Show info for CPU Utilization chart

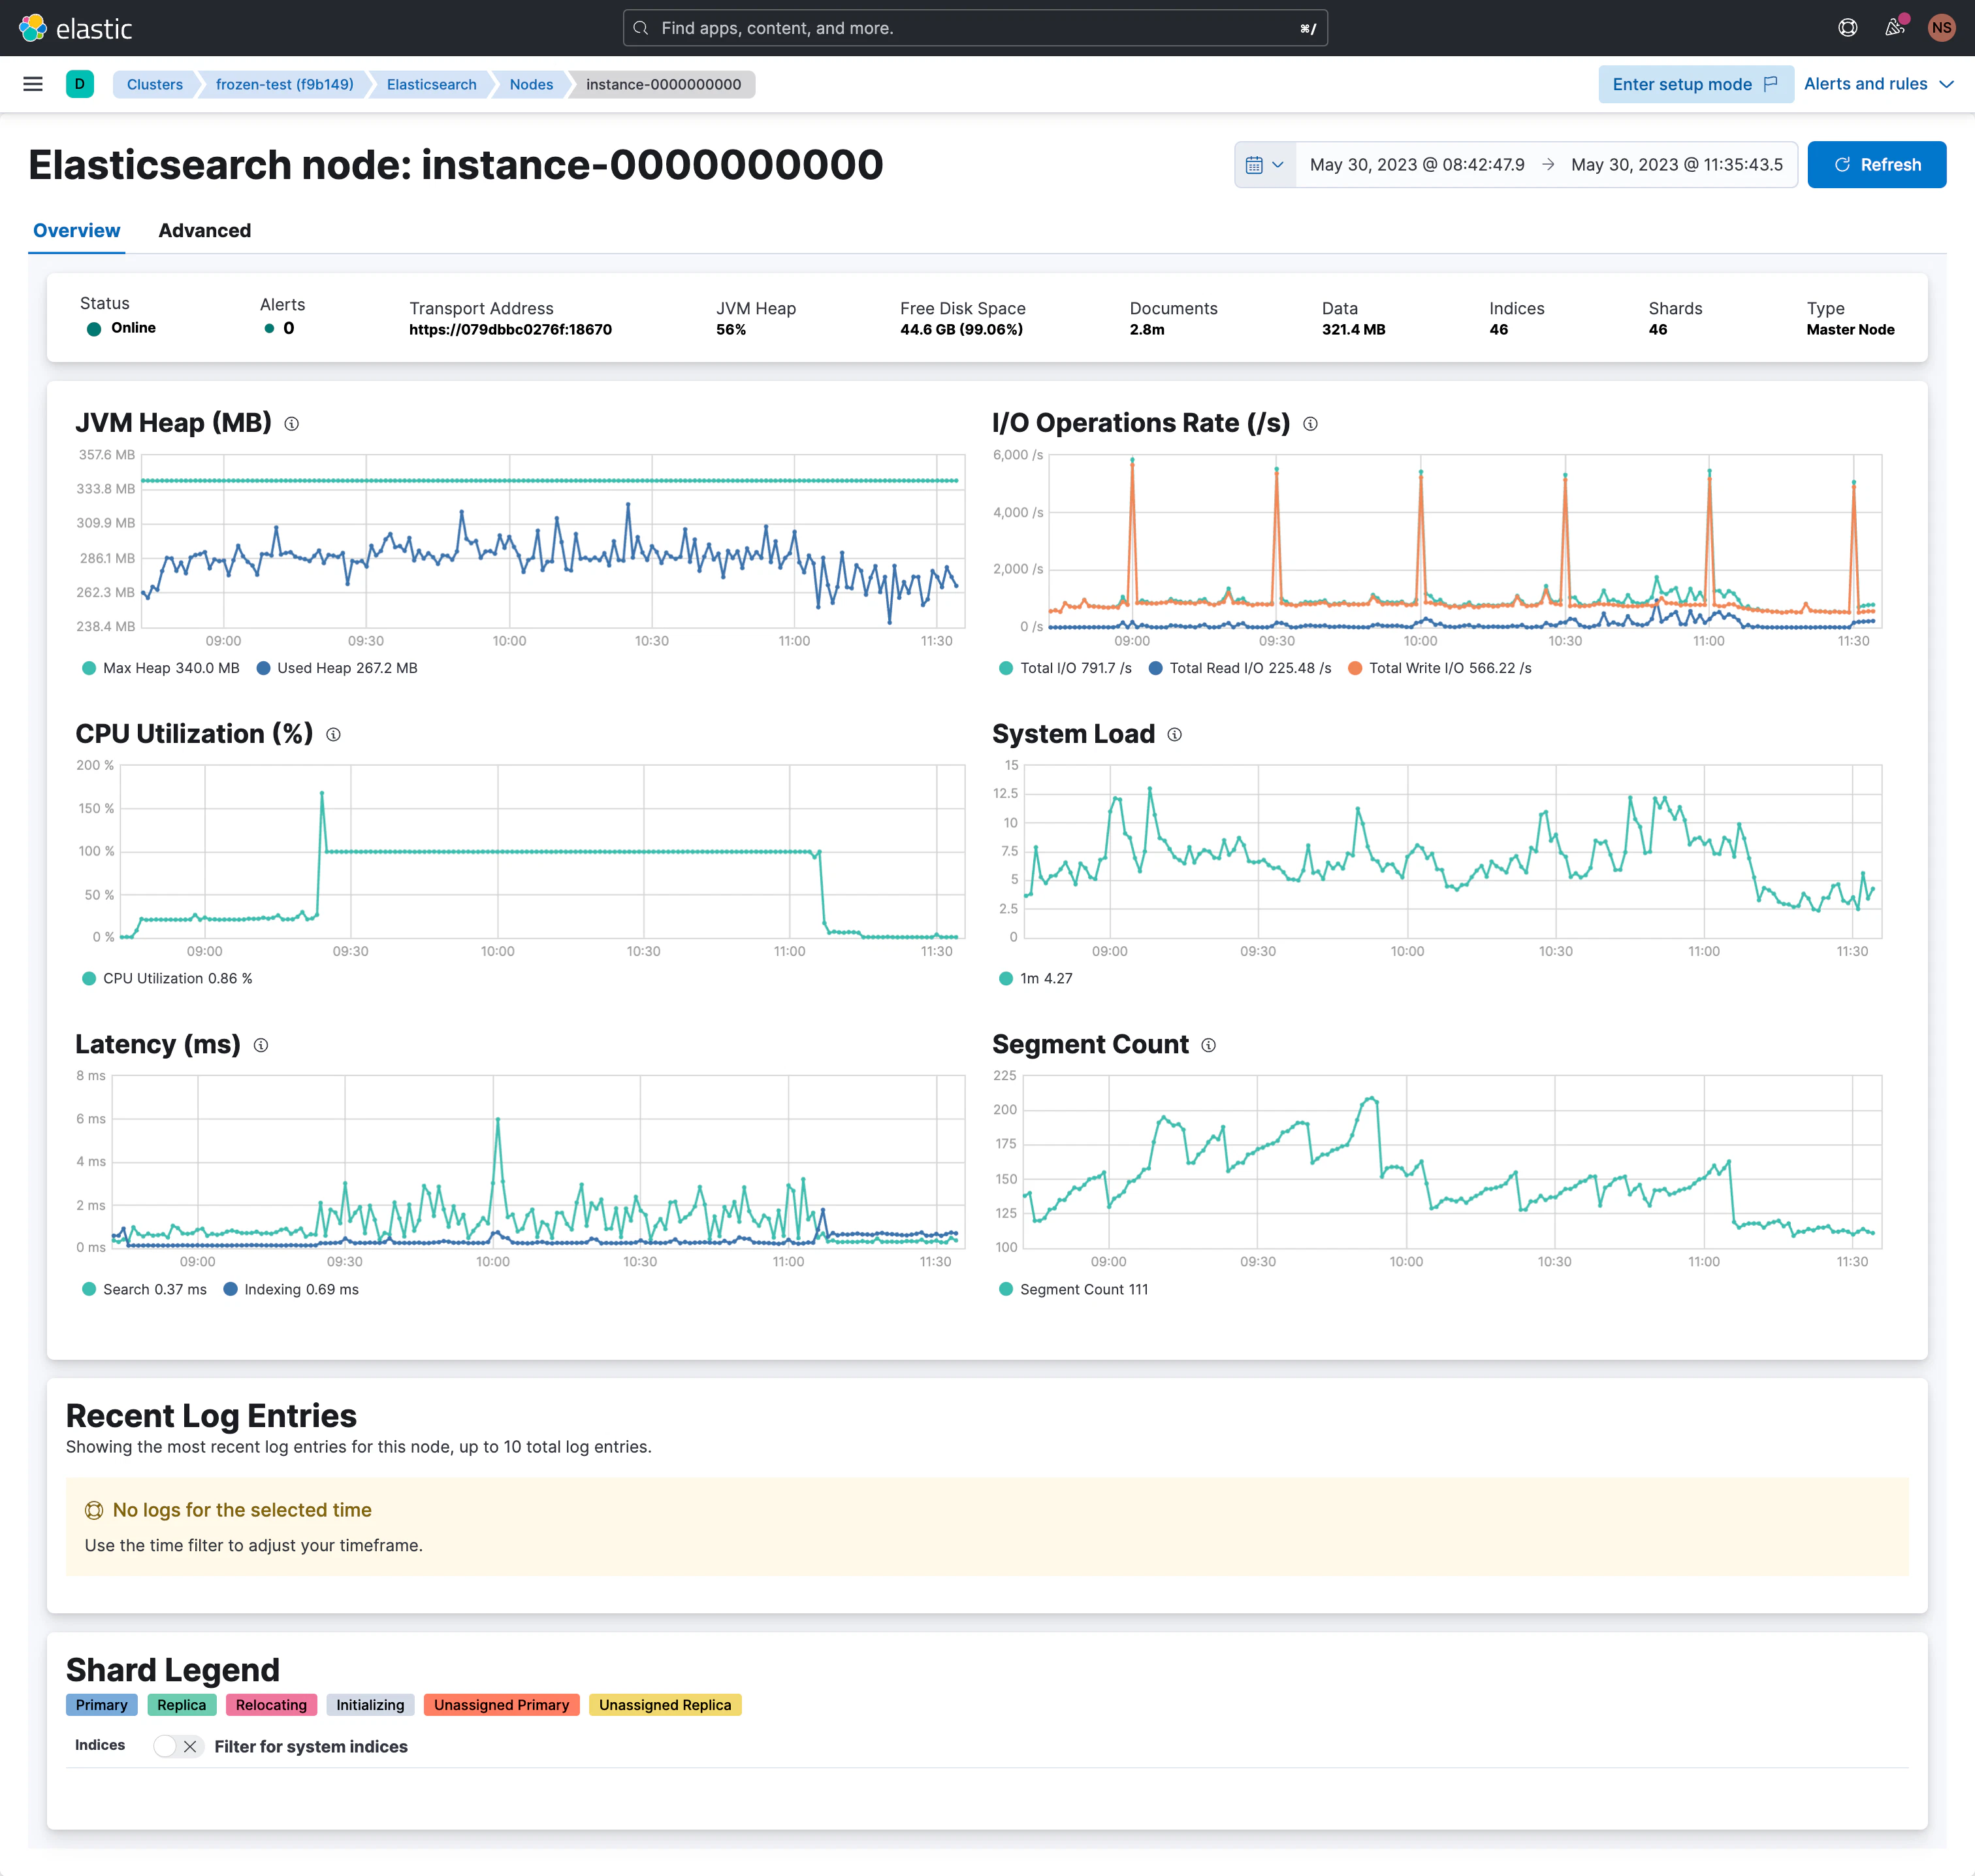click(334, 735)
